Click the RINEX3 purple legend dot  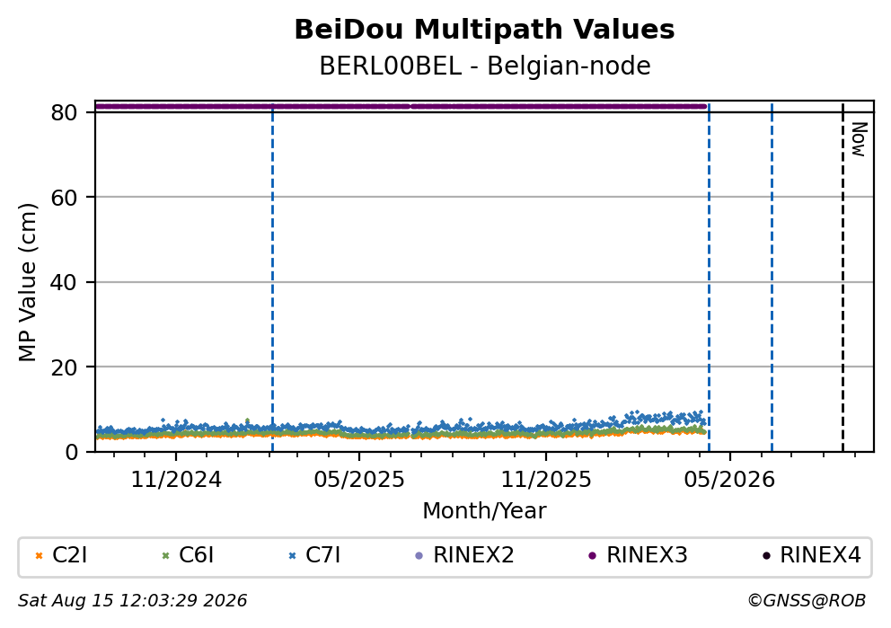593,556
